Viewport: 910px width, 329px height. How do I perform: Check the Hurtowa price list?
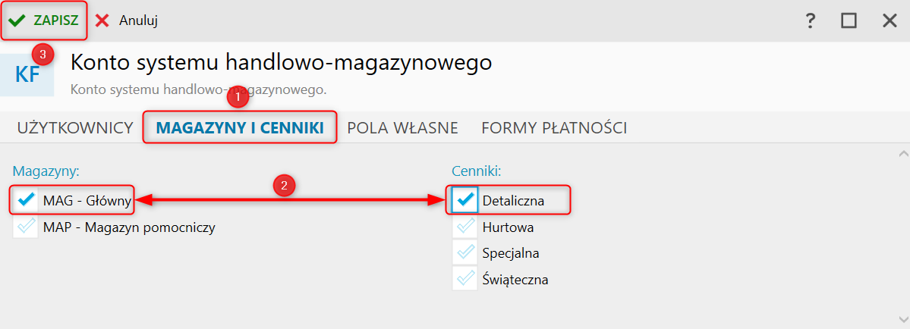[465, 227]
